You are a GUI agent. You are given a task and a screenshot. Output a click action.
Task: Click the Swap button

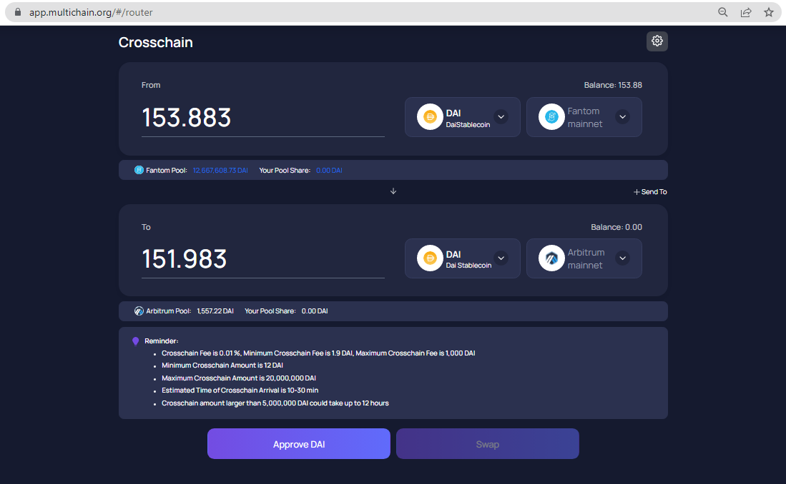(x=487, y=444)
